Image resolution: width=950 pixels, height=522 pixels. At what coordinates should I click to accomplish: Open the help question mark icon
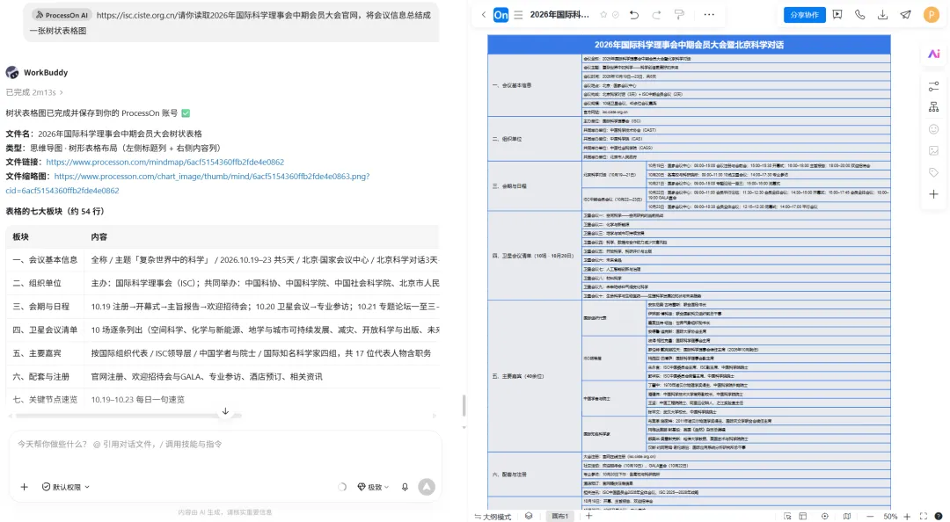tap(939, 517)
